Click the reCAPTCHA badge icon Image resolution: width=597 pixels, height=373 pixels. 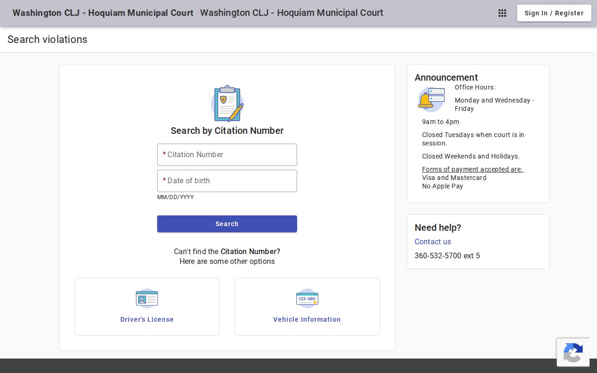point(573,352)
